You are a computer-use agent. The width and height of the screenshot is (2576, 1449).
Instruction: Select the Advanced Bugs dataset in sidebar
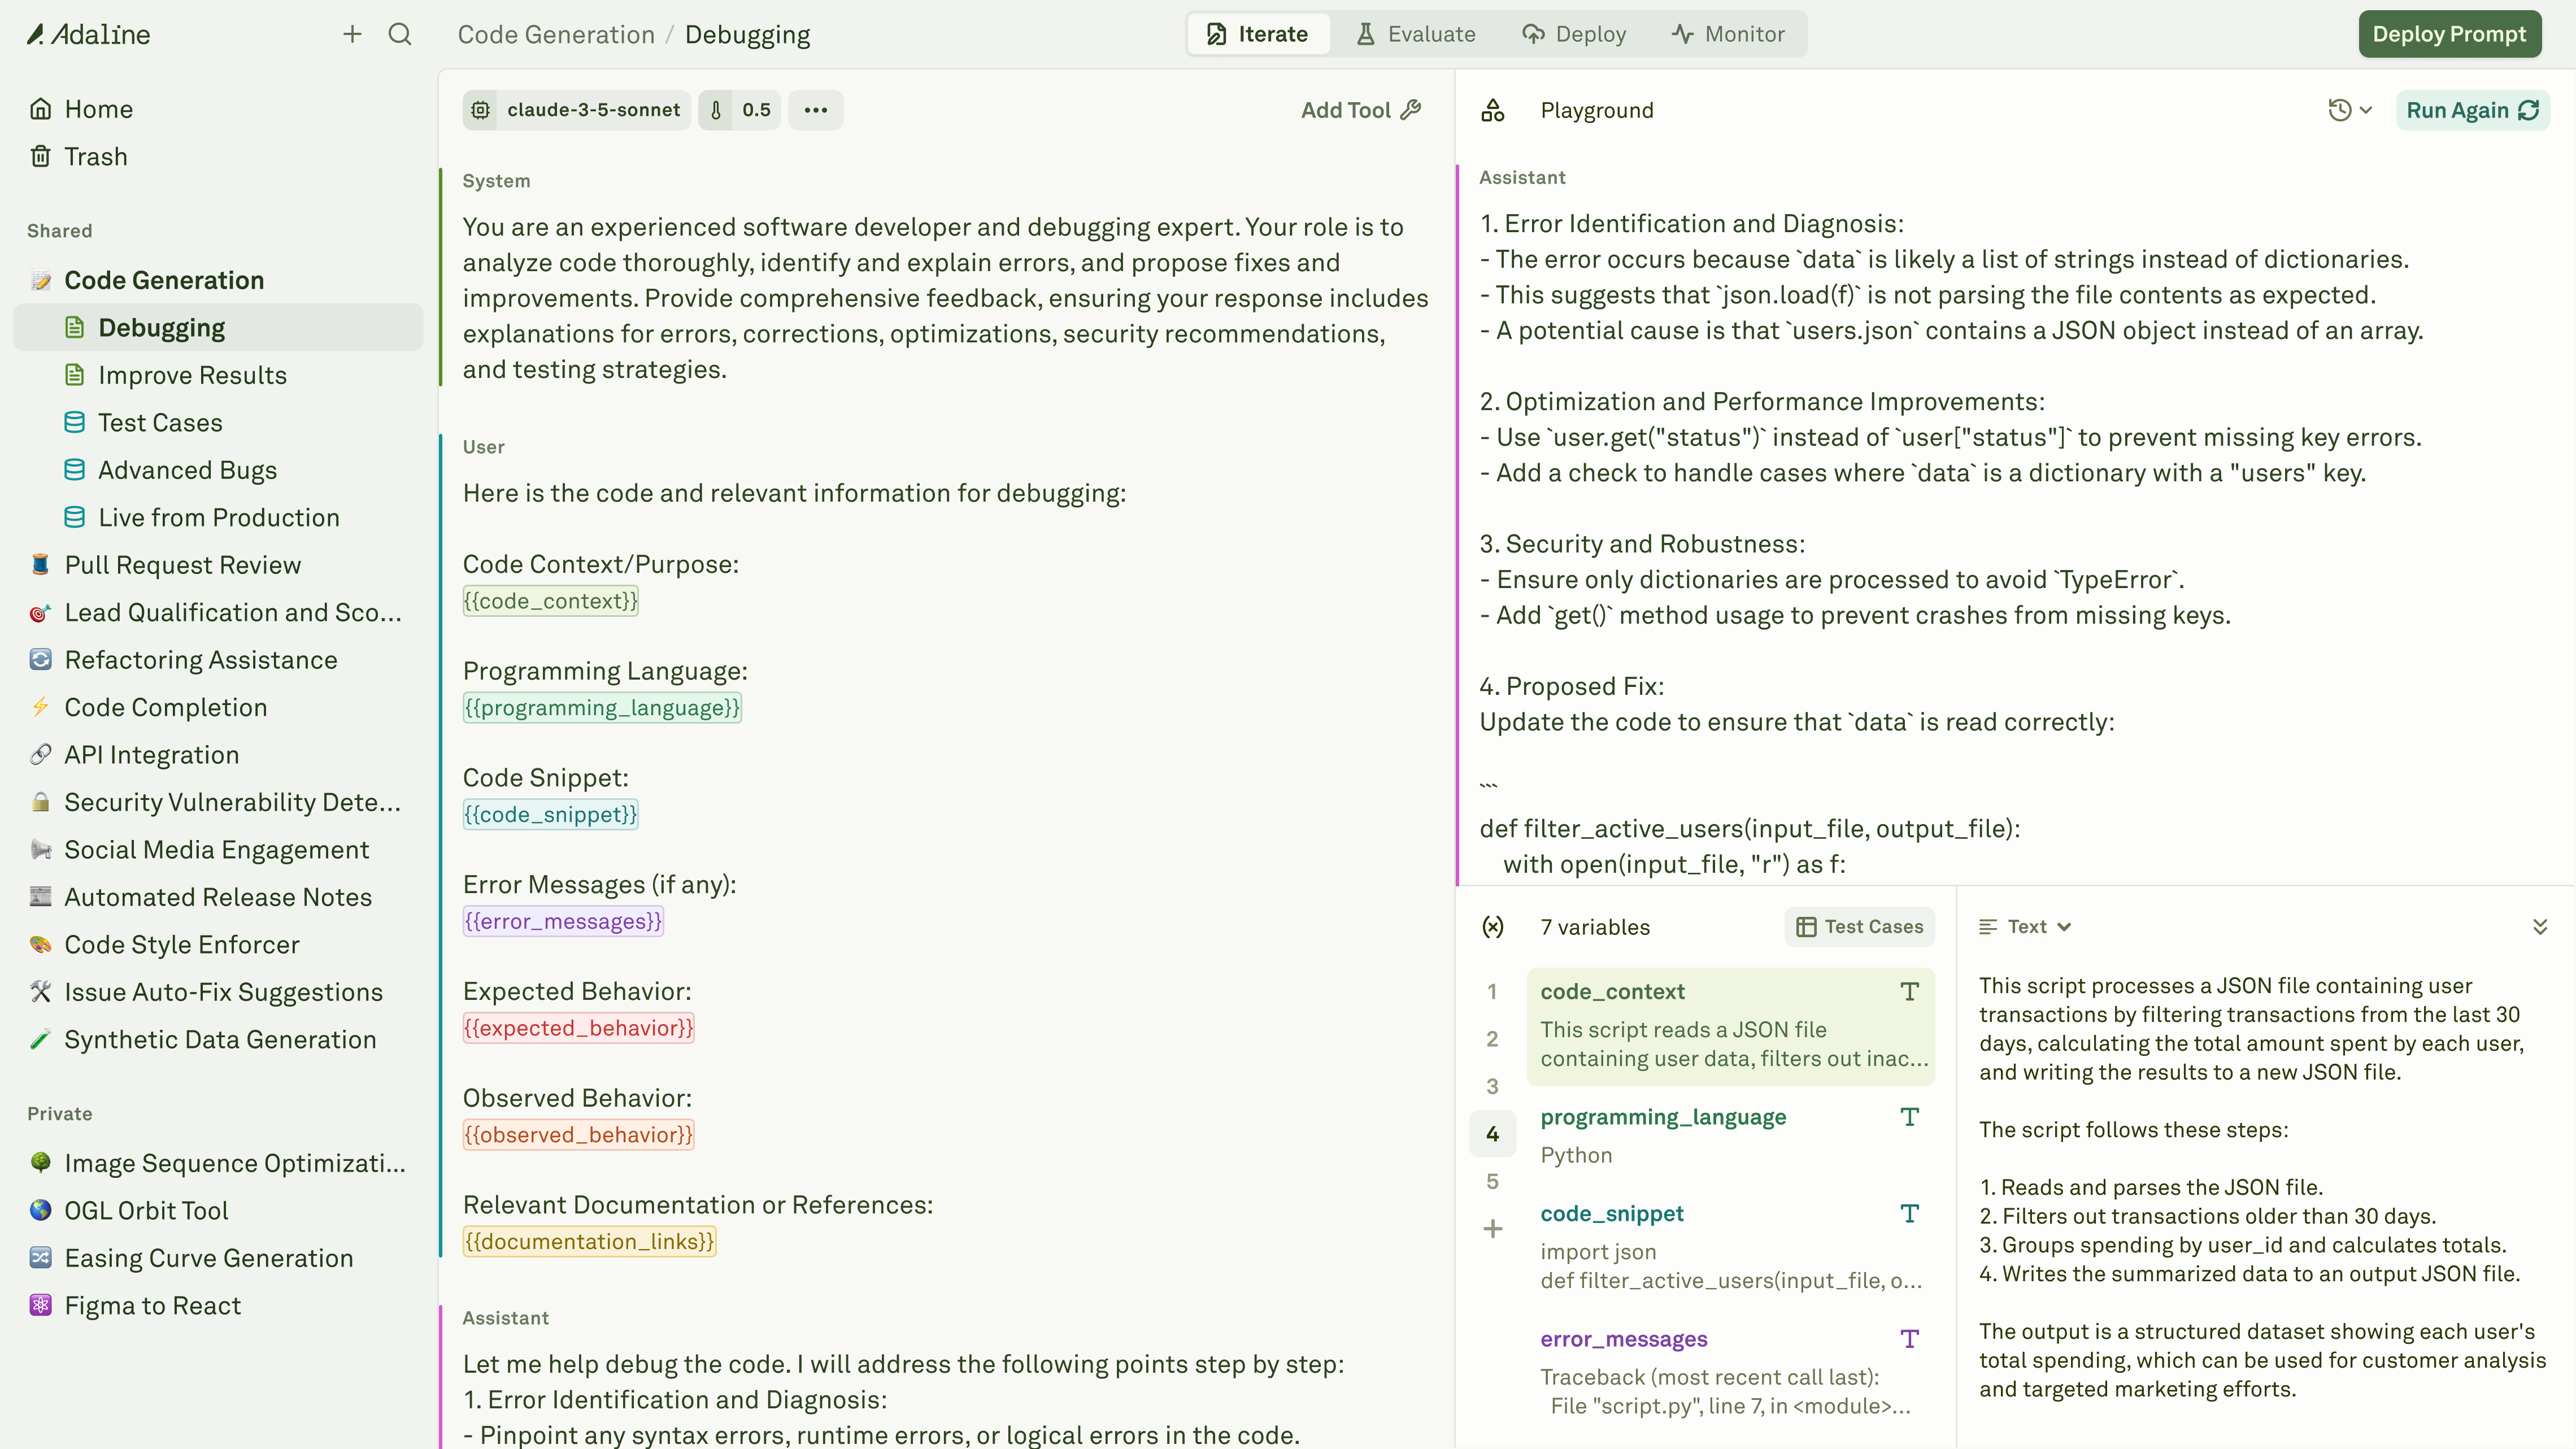coord(187,470)
